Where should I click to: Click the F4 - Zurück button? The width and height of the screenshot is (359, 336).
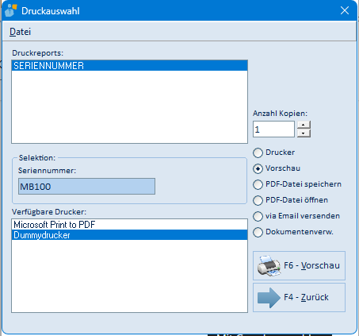click(299, 297)
